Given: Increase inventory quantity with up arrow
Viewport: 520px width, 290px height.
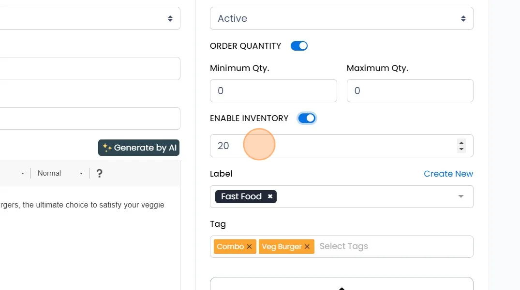Looking at the screenshot, I should tap(461, 142).
